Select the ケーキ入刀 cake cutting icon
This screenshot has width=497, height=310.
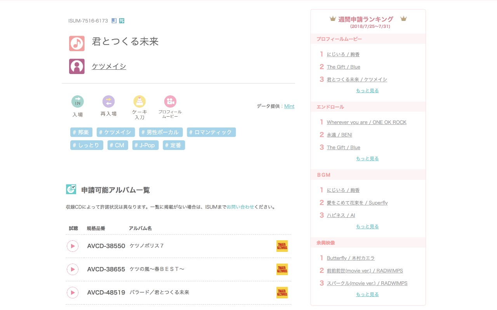(139, 102)
